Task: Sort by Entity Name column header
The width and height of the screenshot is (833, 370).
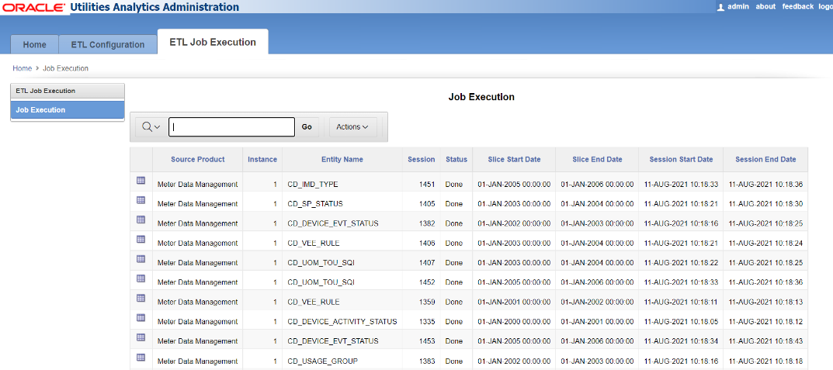Action: click(342, 159)
